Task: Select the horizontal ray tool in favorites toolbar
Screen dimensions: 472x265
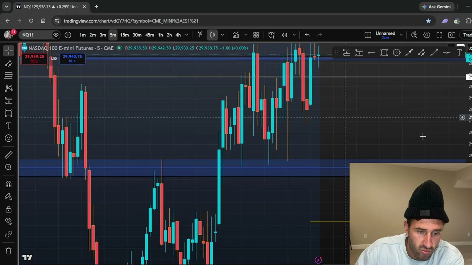Action: (371, 53)
